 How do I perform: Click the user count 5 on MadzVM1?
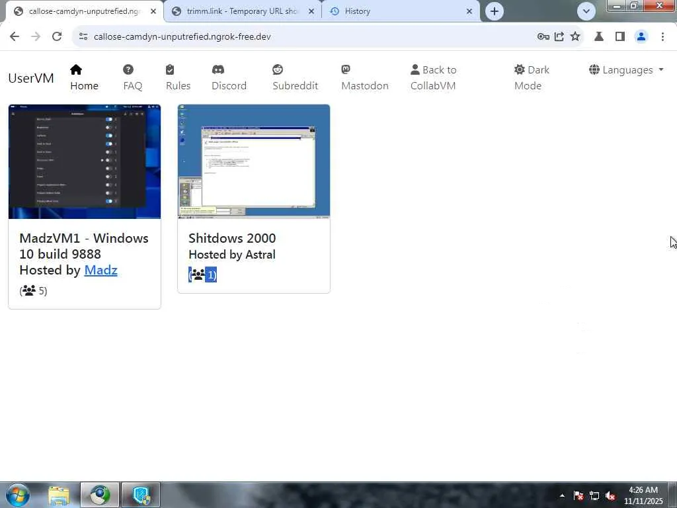tap(33, 291)
